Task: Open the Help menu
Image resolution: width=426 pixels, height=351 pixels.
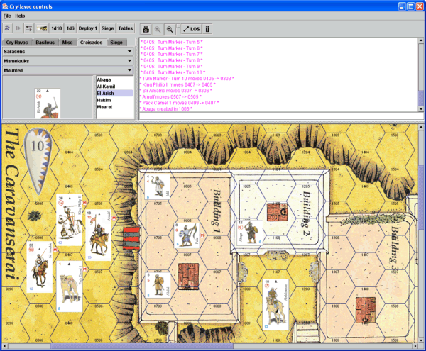Action: tap(20, 16)
